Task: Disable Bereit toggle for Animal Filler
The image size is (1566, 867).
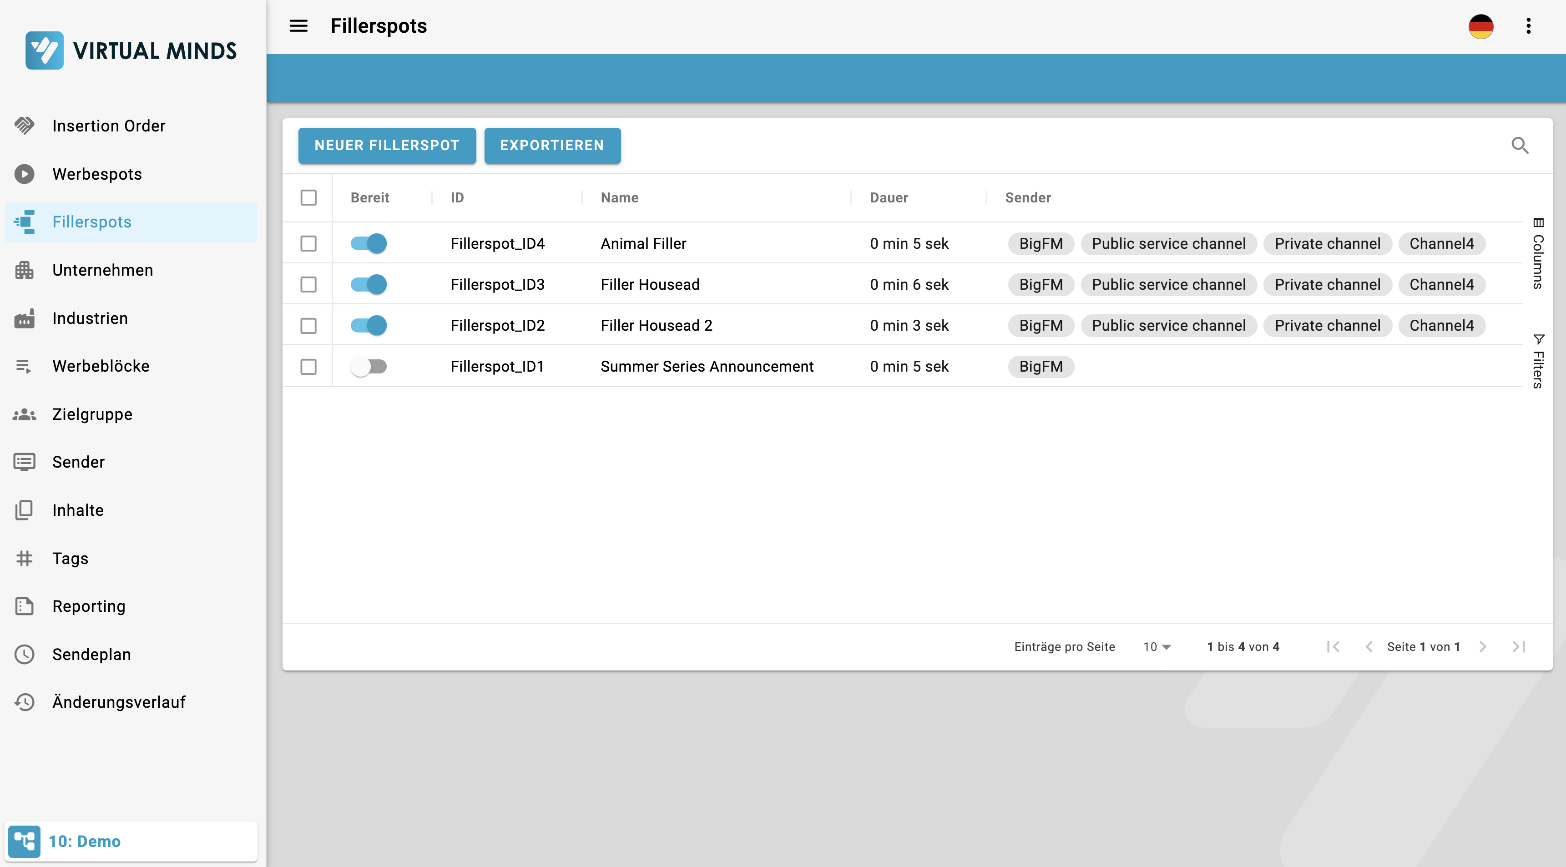Action: click(369, 244)
